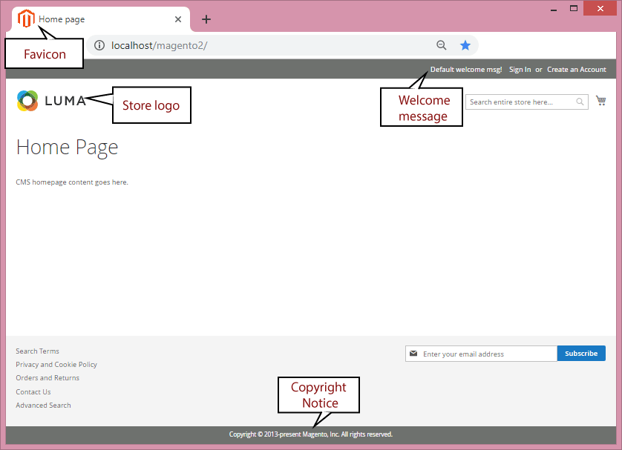
Task: Close the Home page tab
Action: tap(177, 19)
